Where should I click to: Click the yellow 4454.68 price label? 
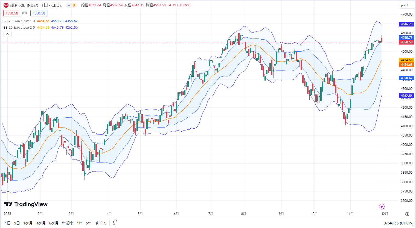[x=406, y=60]
